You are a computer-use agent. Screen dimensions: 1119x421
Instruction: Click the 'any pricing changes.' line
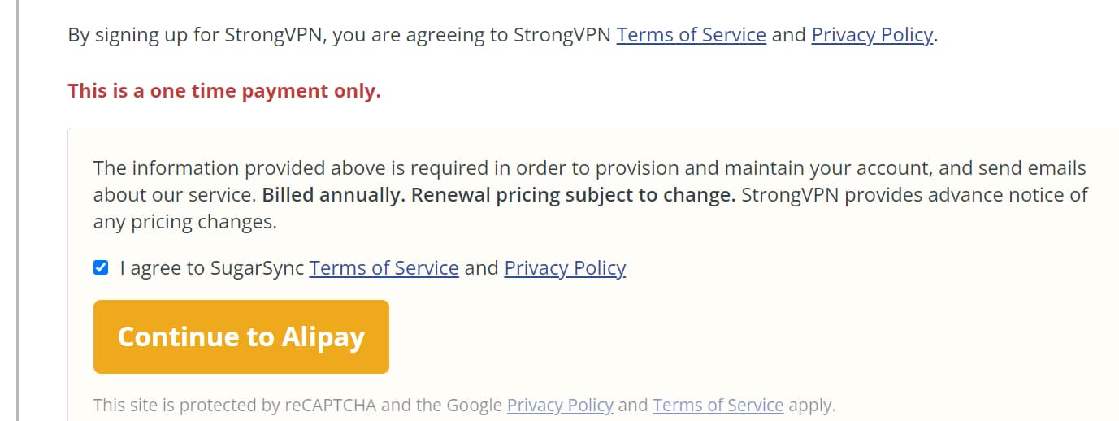coord(185,222)
